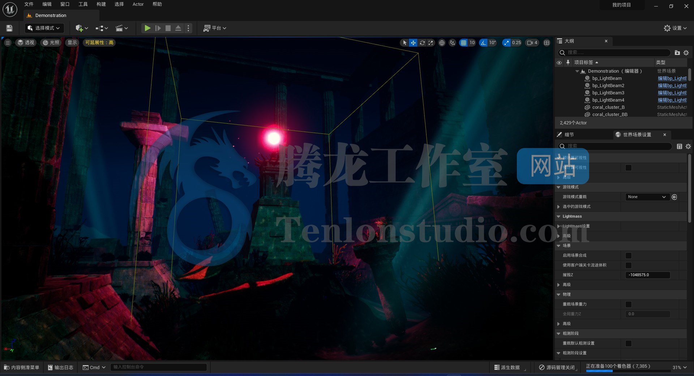Open the viewport hamburger options menu

coord(8,43)
